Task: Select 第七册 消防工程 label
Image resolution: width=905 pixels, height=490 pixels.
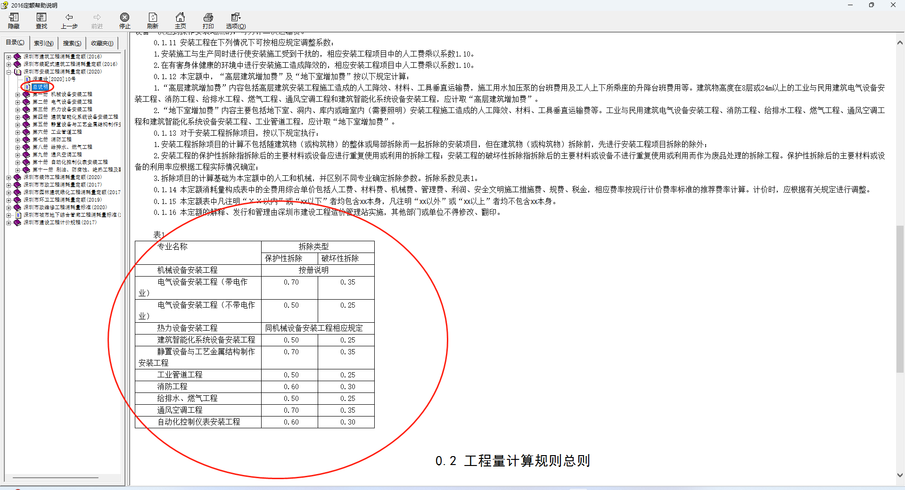Action: (x=52, y=139)
